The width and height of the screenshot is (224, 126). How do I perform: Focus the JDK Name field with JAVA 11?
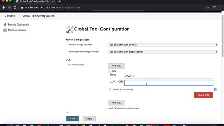169,76
